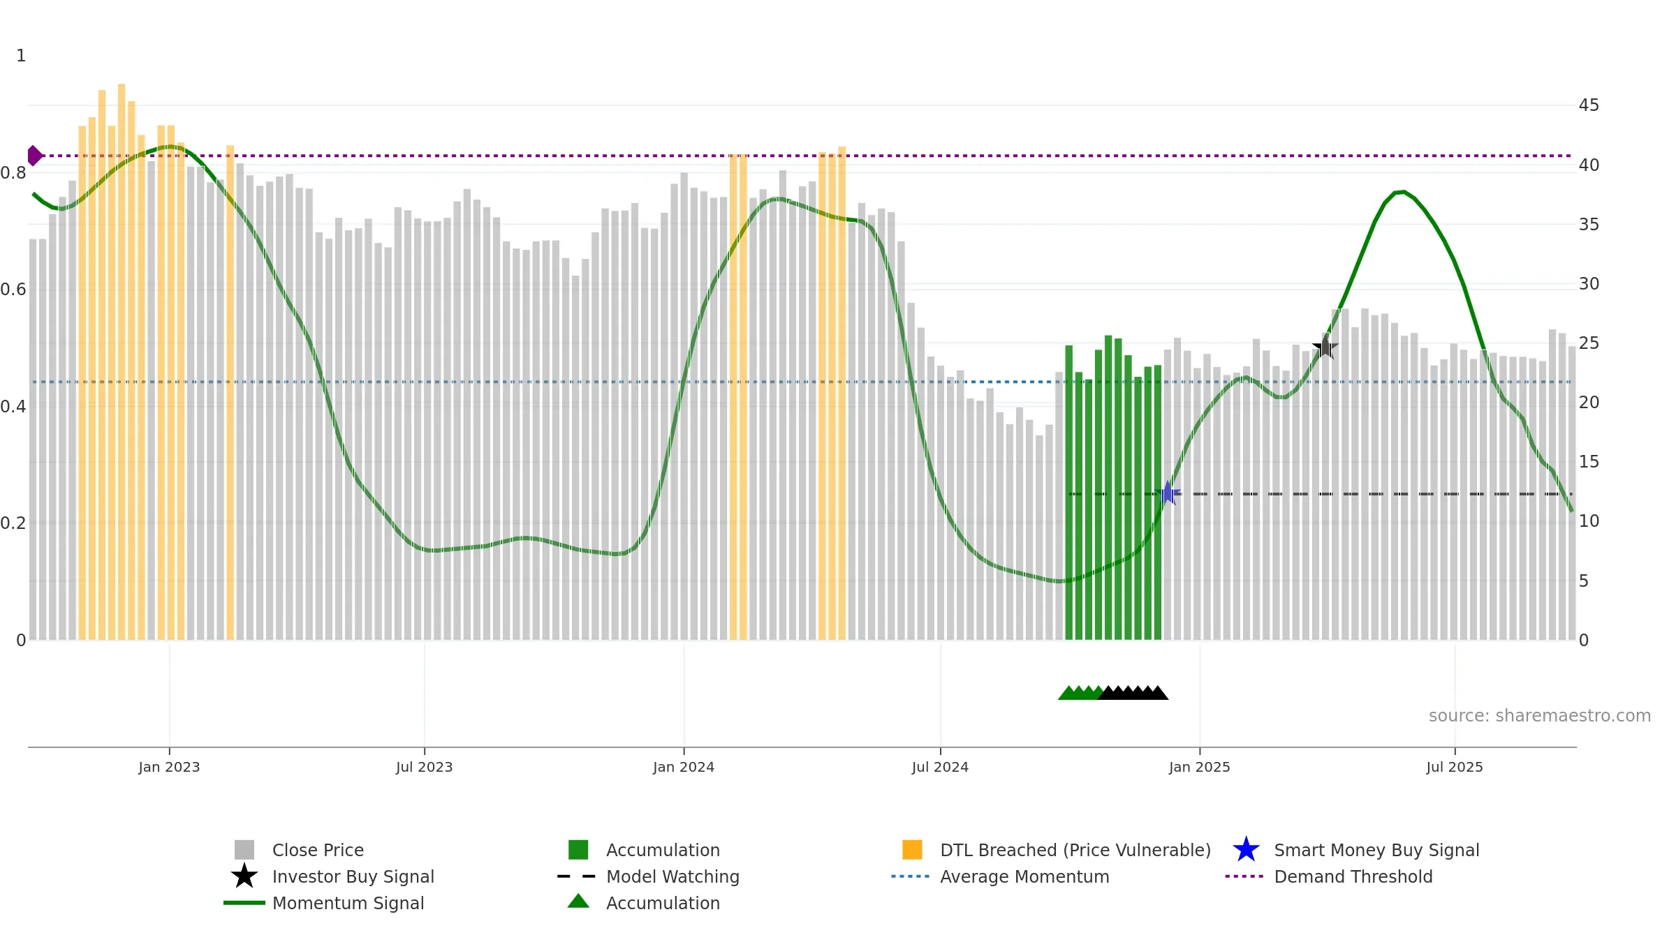The image size is (1676, 942).
Task: Toggle the Demand Threshold legend label
Action: coord(1353,876)
